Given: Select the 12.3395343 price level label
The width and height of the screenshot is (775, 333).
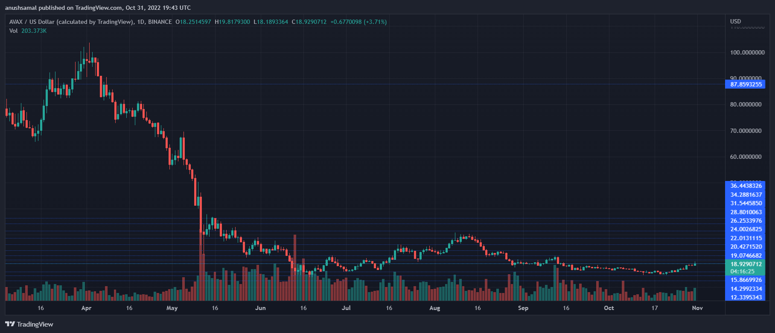Looking at the screenshot, I should (746, 297).
